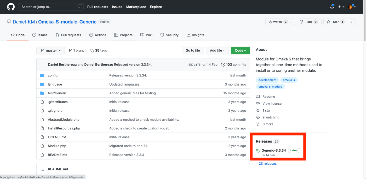Focus the Search or jump to field
Image resolution: width=366 pixels, height=179 pixels.
[51, 7]
